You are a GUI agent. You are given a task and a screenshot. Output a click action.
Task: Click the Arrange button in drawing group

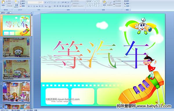pos(104,3)
